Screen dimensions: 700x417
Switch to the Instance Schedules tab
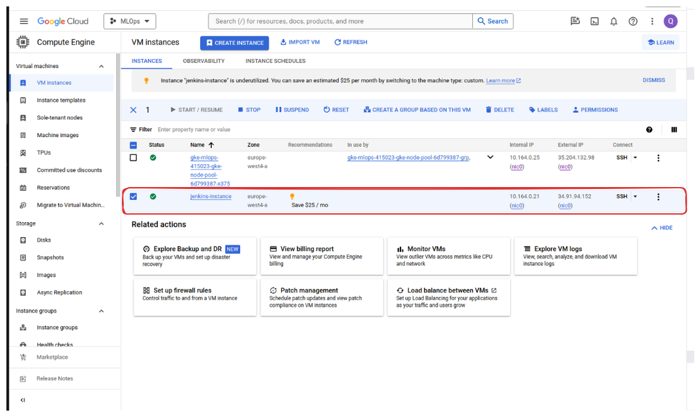[275, 61]
